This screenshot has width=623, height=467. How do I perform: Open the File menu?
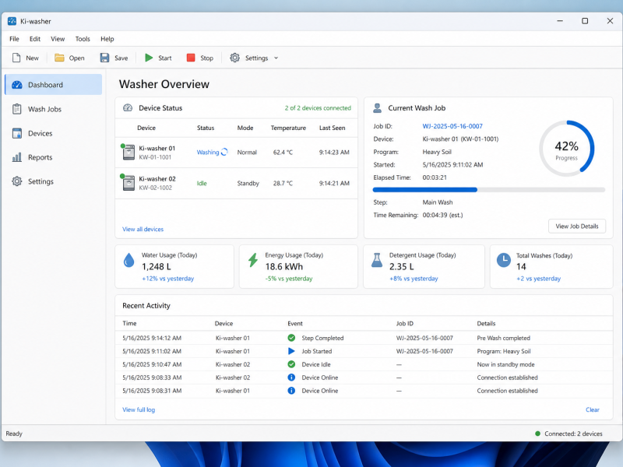point(14,39)
